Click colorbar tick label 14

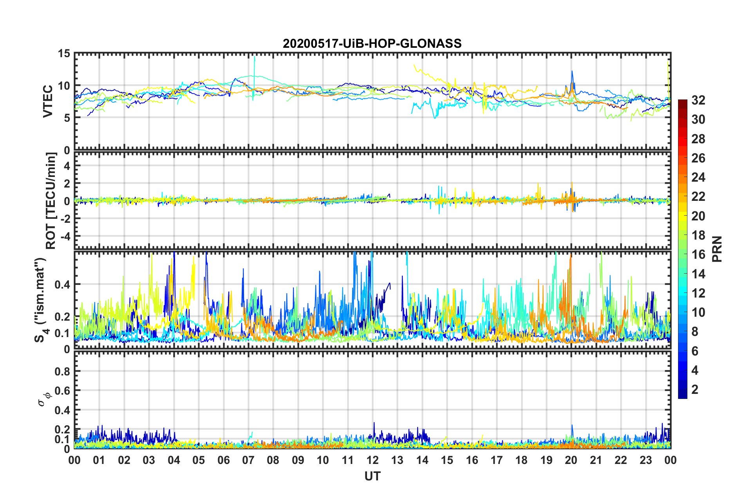pyautogui.click(x=698, y=274)
